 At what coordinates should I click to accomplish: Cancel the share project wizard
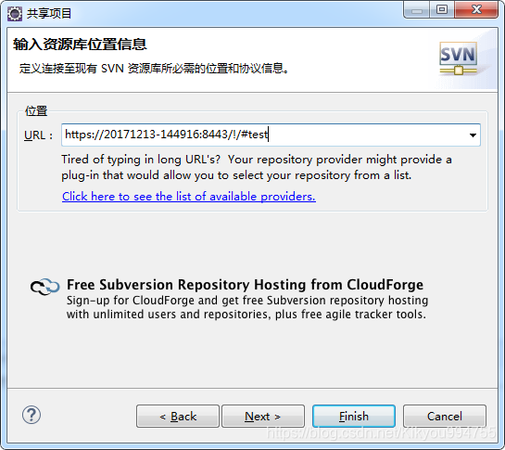click(x=445, y=416)
